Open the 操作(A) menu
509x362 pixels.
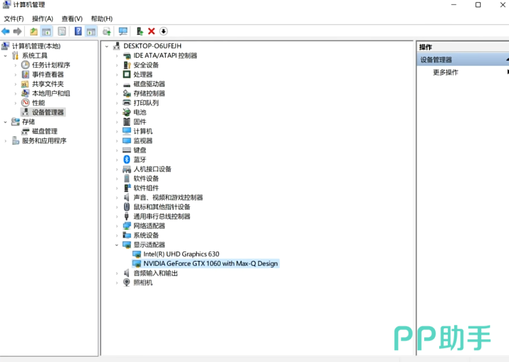42,19
